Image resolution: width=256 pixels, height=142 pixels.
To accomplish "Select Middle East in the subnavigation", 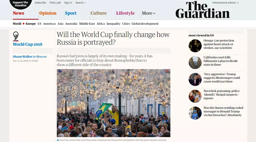I will click(x=87, y=24).
